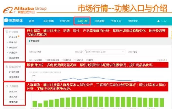The width and height of the screenshot is (173, 109).
Task: Click the search magnifier icon in industry field
Action: point(86,51)
